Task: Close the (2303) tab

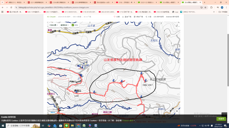Action: click(90, 2)
